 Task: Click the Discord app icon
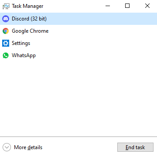pyautogui.click(x=6, y=19)
